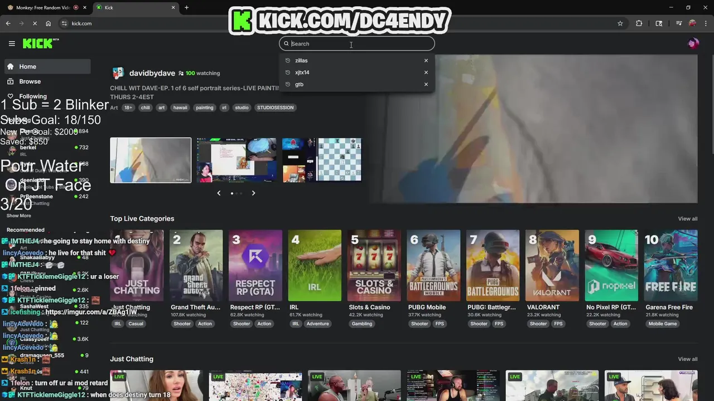Show next featured stream
Viewport: 714px width, 401px height.
point(253,193)
